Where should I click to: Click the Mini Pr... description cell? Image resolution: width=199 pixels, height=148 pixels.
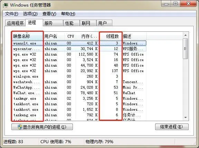(133, 87)
